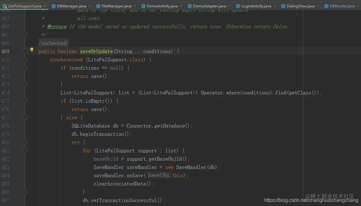Viewport: 361px width, 206px height.
Task: Click the italic where method call
Action: pyautogui.click(x=233, y=93)
